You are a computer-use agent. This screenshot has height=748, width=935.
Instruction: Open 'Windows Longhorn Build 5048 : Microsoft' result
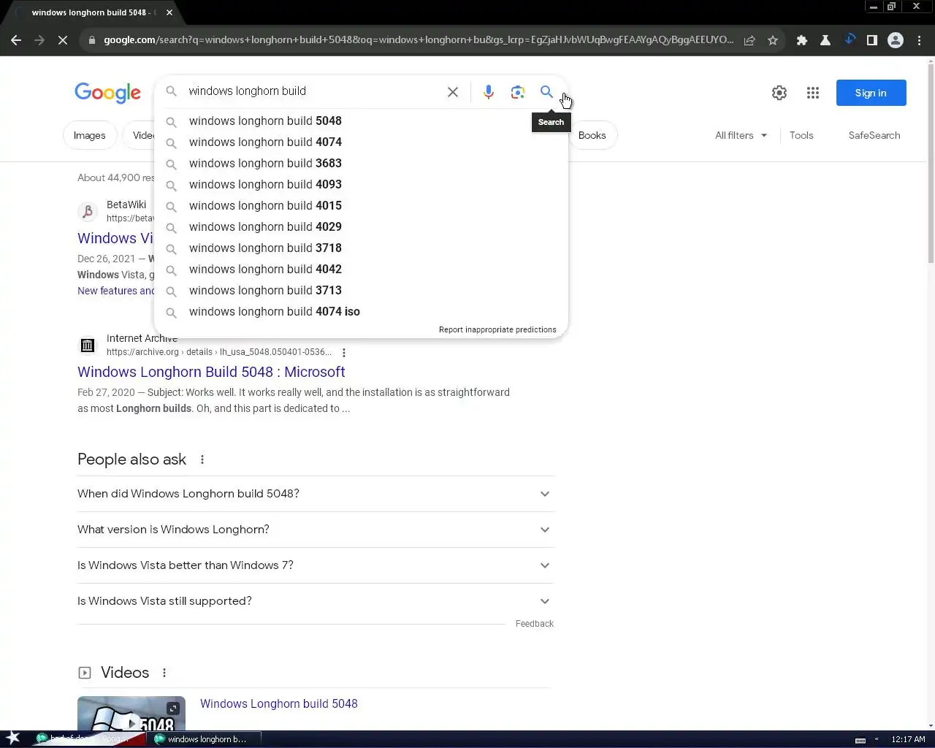pyautogui.click(x=211, y=373)
